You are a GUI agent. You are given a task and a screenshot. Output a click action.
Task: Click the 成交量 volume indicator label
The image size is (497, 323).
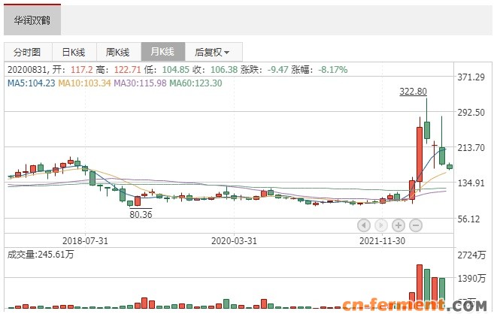pyautogui.click(x=41, y=255)
